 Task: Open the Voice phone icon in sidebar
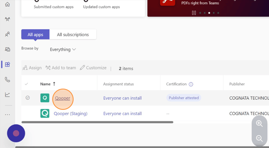click(7, 79)
